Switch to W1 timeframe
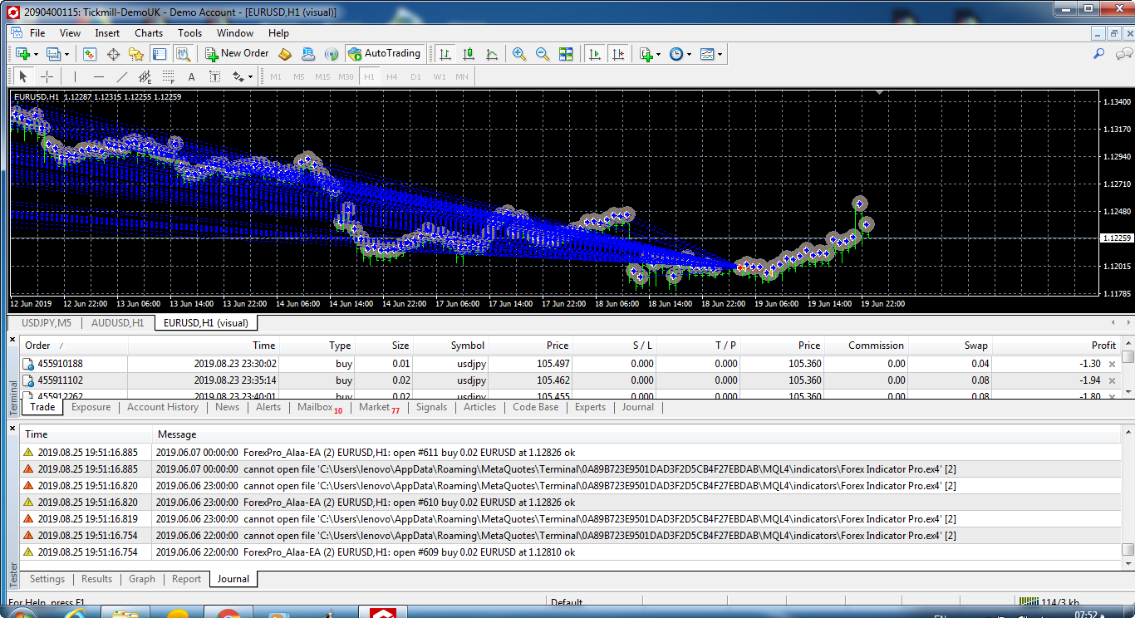Image resolution: width=1135 pixels, height=618 pixels. [x=440, y=76]
